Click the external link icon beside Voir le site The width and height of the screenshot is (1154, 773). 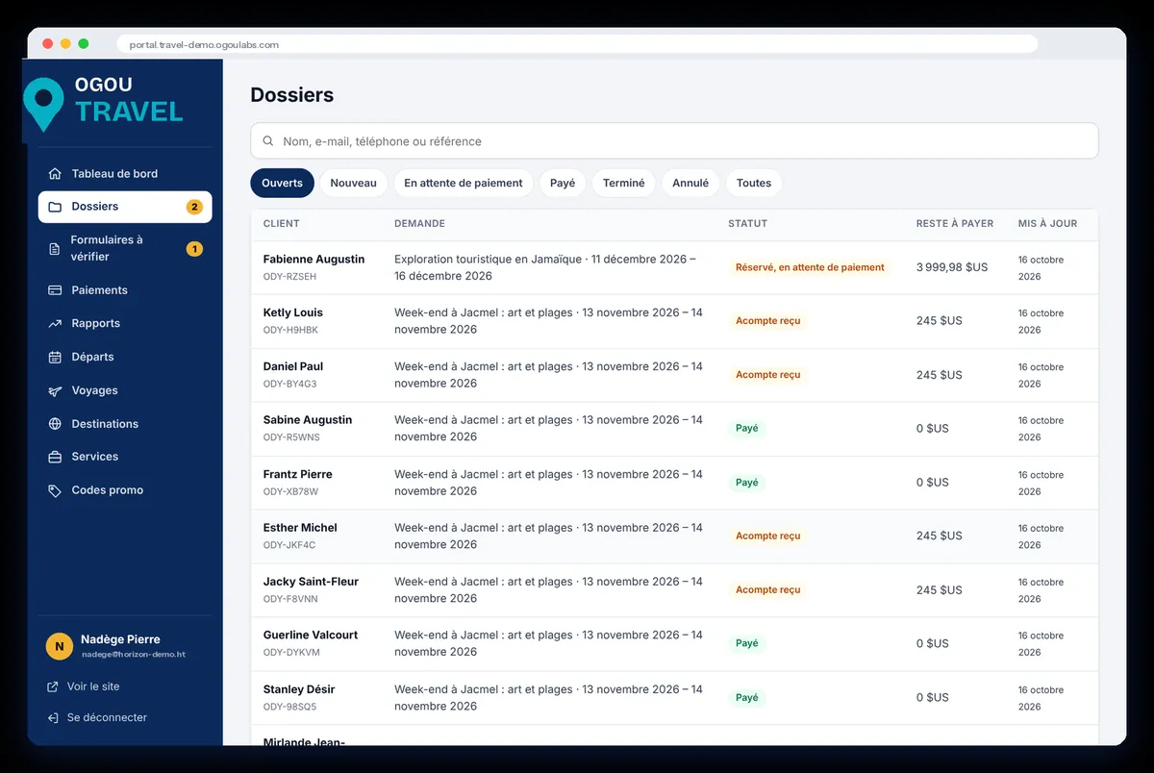[53, 686]
